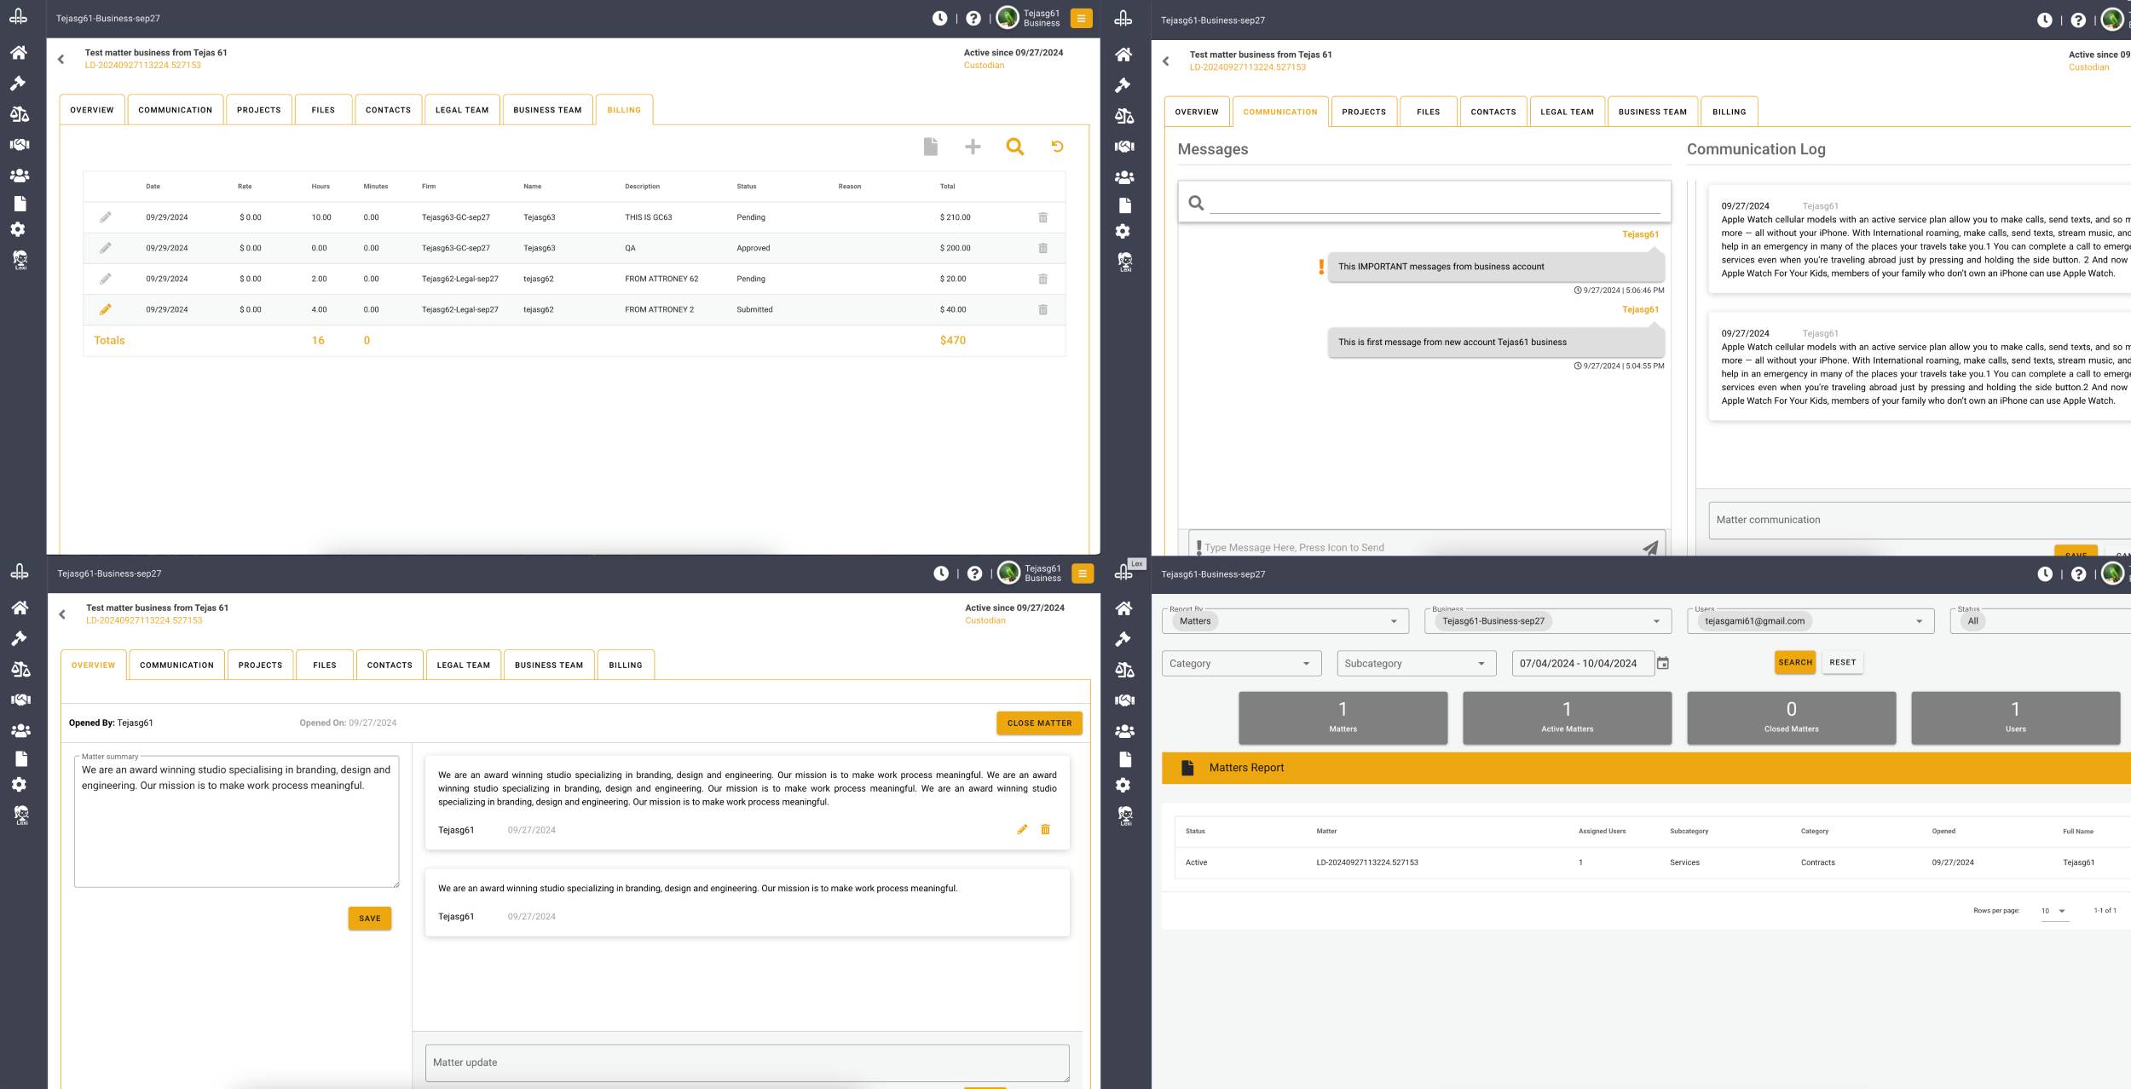Focus the Type Message Here input
The height and width of the screenshot is (1089, 2131).
[x=1419, y=548]
